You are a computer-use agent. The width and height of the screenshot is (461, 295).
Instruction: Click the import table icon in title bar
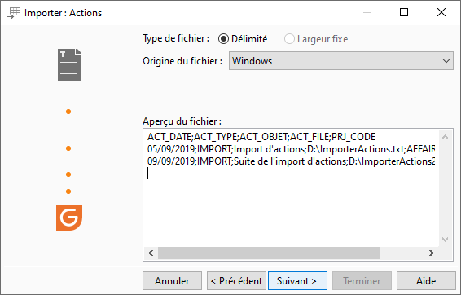point(14,13)
